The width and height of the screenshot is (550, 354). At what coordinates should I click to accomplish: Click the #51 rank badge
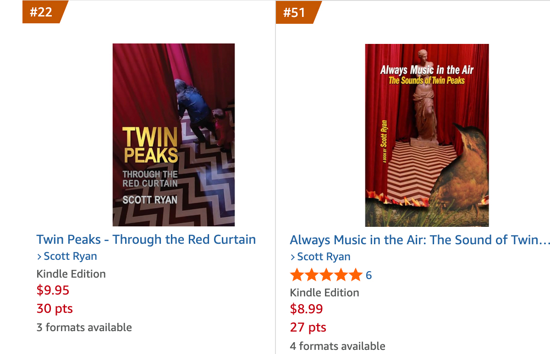click(x=295, y=12)
